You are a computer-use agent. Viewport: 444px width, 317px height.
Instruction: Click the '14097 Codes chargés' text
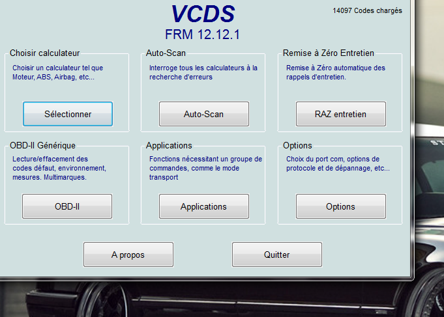[367, 10]
